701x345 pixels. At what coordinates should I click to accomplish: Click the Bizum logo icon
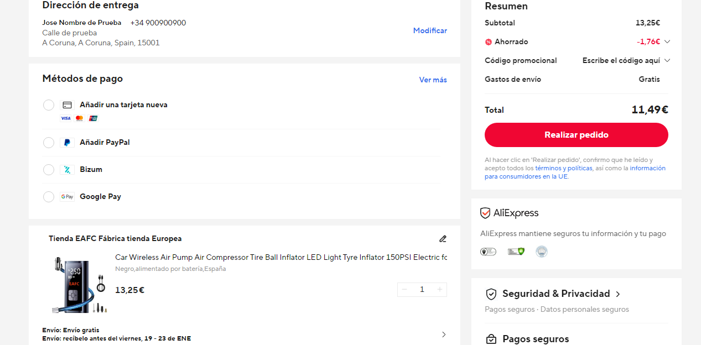[67, 170]
